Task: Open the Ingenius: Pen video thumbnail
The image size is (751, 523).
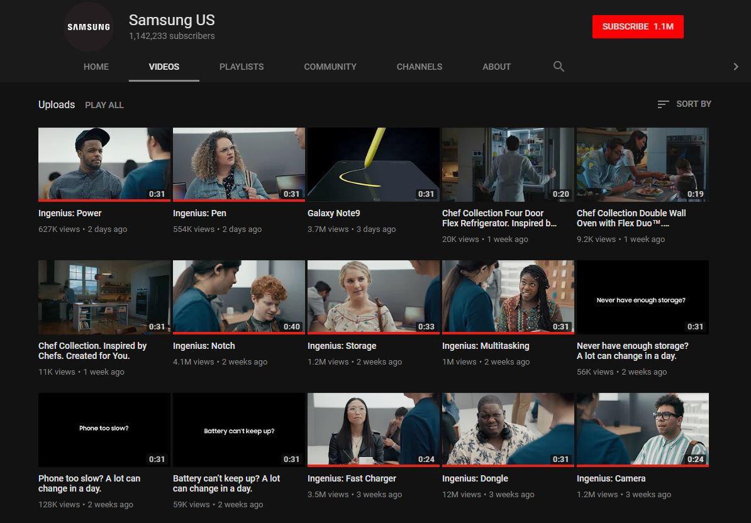Action: 239,164
